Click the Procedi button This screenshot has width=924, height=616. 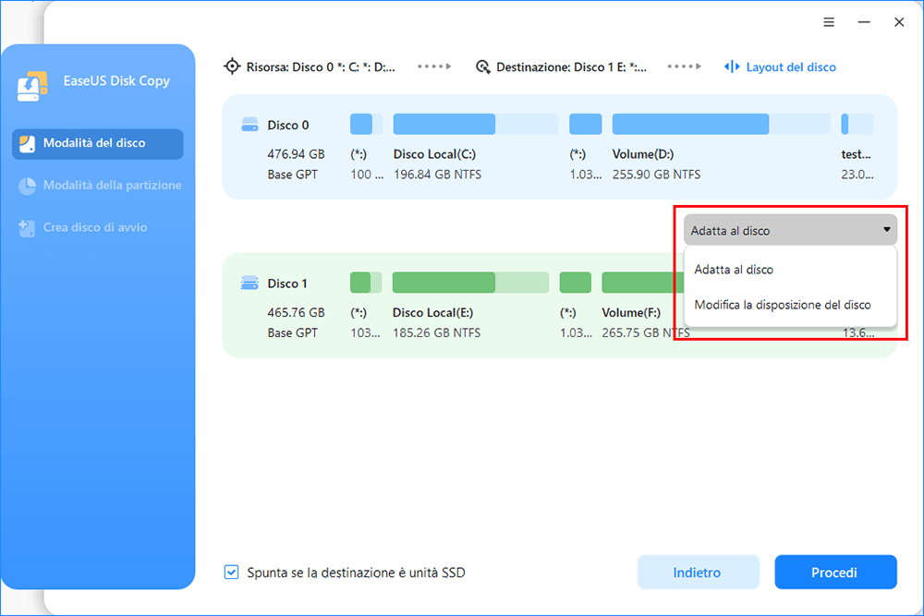tap(835, 572)
